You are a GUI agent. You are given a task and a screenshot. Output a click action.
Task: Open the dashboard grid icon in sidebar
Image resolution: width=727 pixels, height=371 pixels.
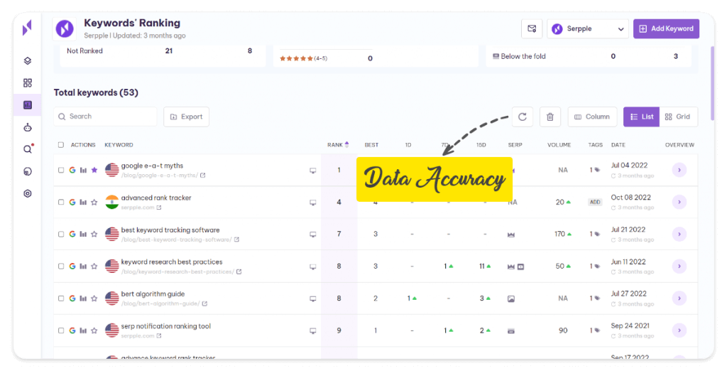[x=28, y=83]
